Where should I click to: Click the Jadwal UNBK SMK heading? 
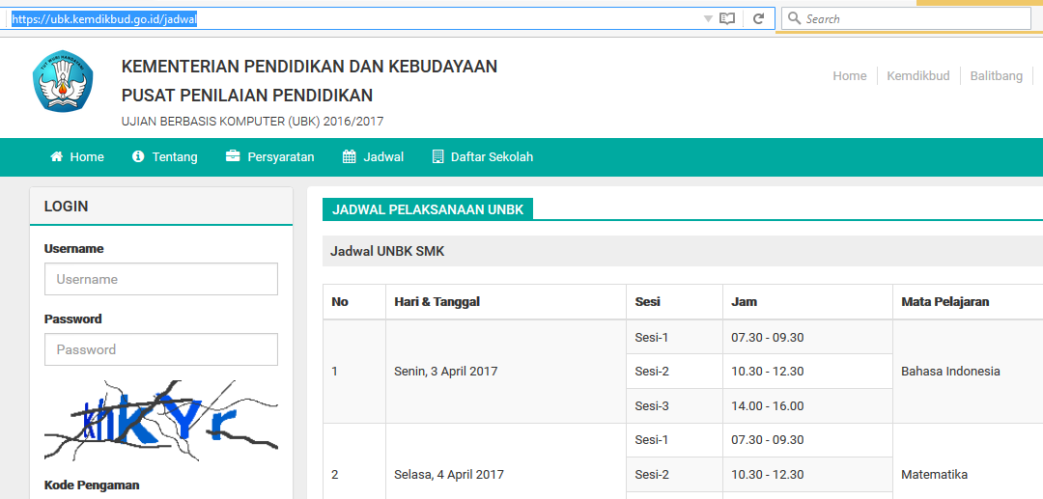coord(387,252)
